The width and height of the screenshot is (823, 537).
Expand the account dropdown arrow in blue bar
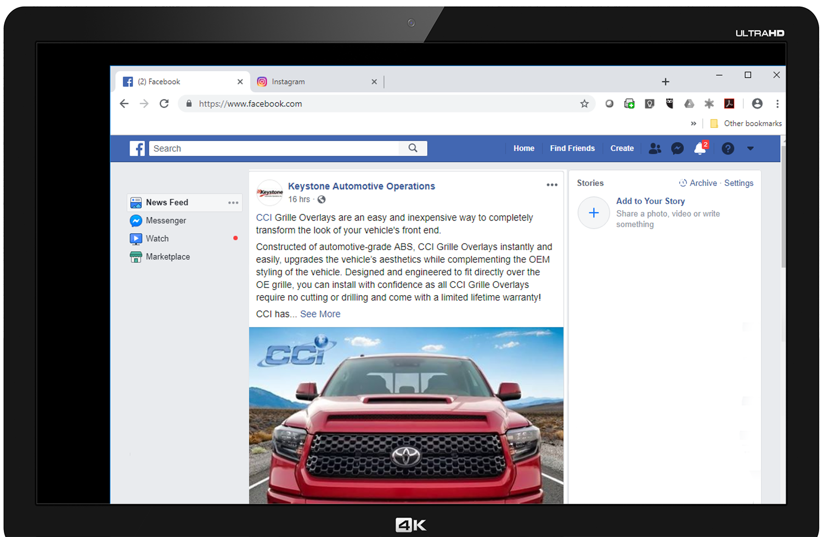pyautogui.click(x=751, y=148)
